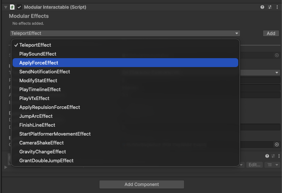The image size is (282, 193).
Task: Click the Edit... button at bottom right
Action: pyautogui.click(x=255, y=165)
